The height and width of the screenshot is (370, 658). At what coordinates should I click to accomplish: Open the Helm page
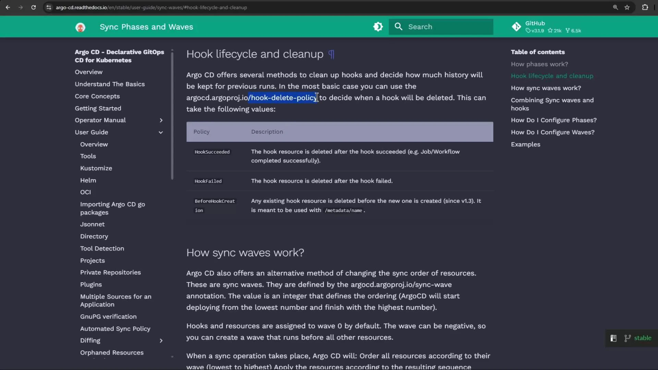click(x=88, y=180)
